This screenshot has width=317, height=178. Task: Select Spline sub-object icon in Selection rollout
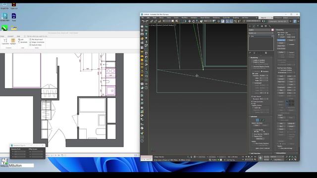click(264, 120)
